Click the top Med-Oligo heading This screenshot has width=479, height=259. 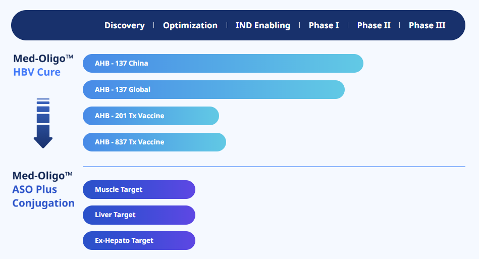pyautogui.click(x=43, y=59)
